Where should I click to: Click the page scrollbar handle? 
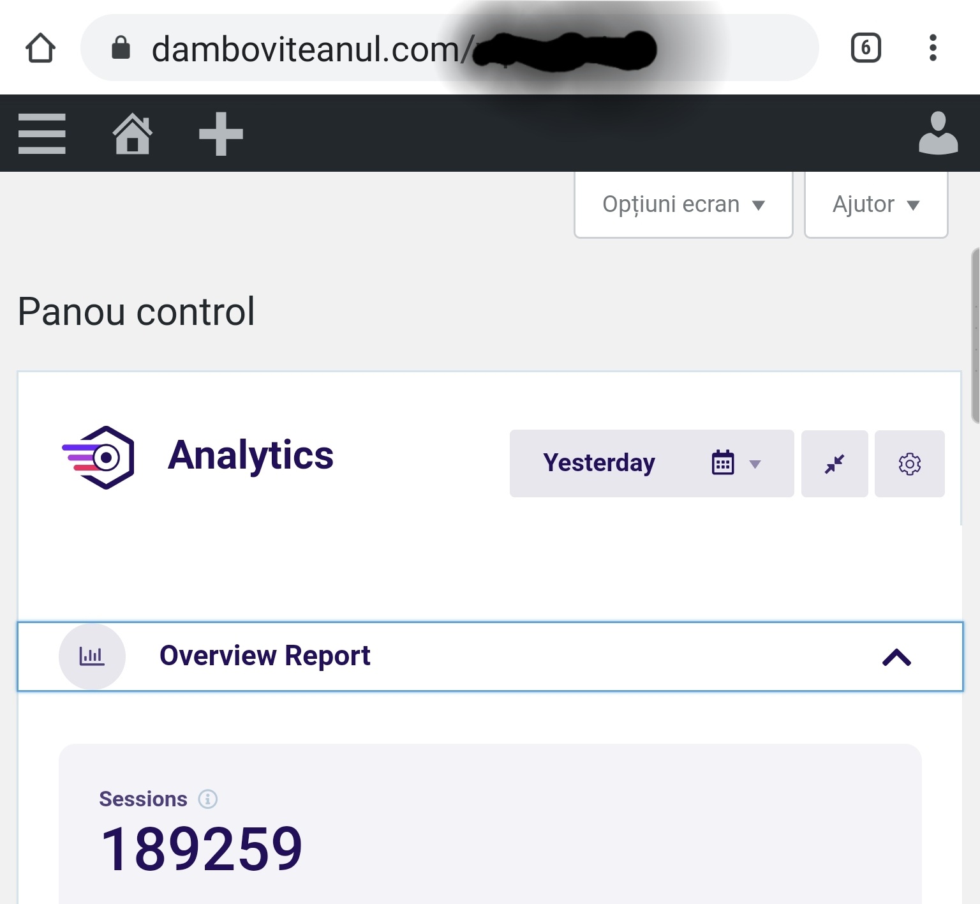974,335
